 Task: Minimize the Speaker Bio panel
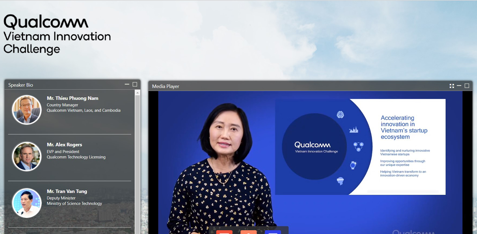click(x=127, y=84)
